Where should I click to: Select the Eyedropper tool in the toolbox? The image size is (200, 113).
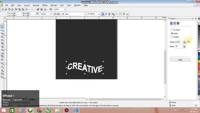tap(2, 67)
